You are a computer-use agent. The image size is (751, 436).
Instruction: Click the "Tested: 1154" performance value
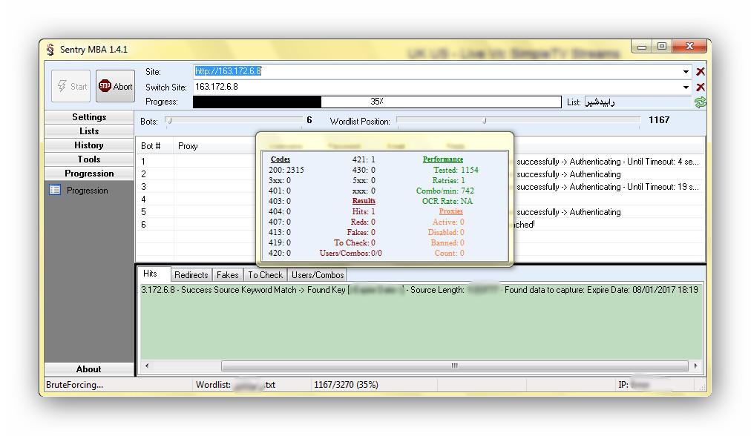point(456,170)
